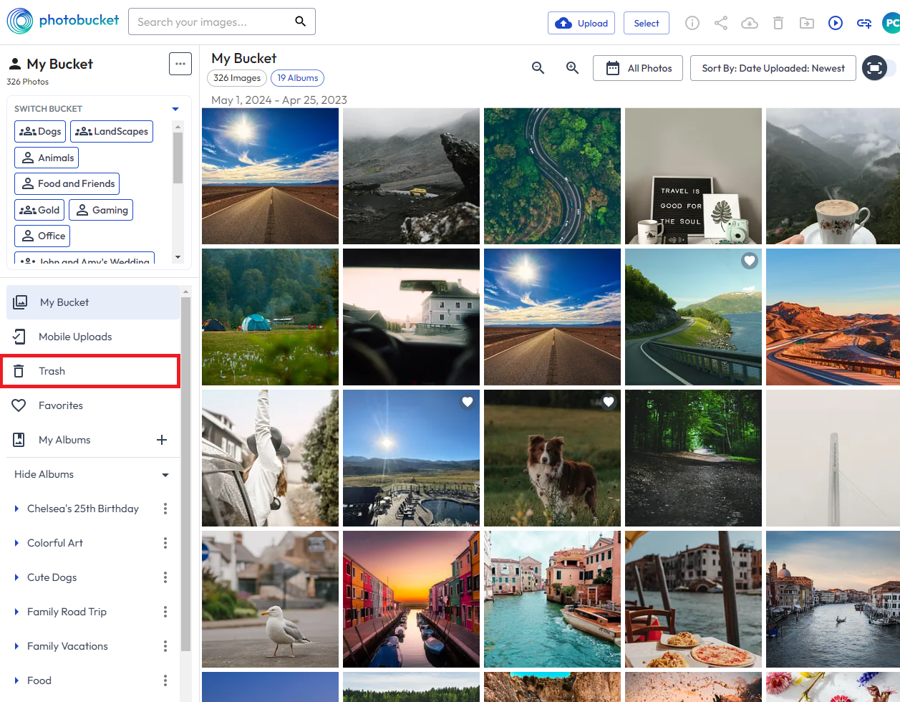Click the Select button
The height and width of the screenshot is (702, 900).
point(646,23)
